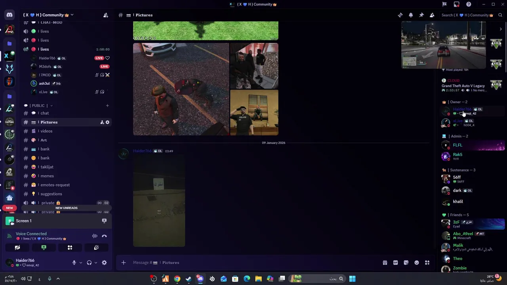Stop streaming Screen 1
The image size is (507, 285).
pyautogui.click(x=104, y=221)
